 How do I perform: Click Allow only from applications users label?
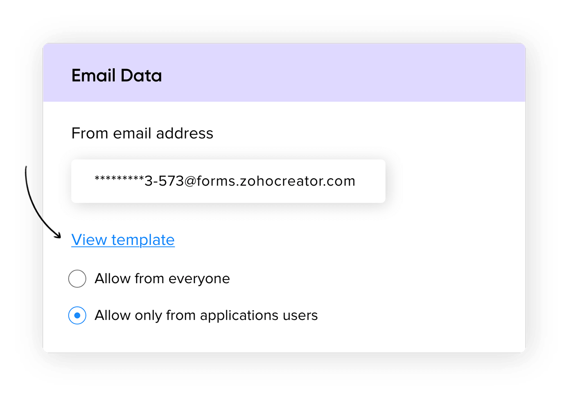206,315
